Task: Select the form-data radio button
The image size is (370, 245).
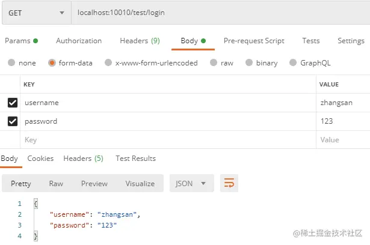Action: tap(52, 62)
